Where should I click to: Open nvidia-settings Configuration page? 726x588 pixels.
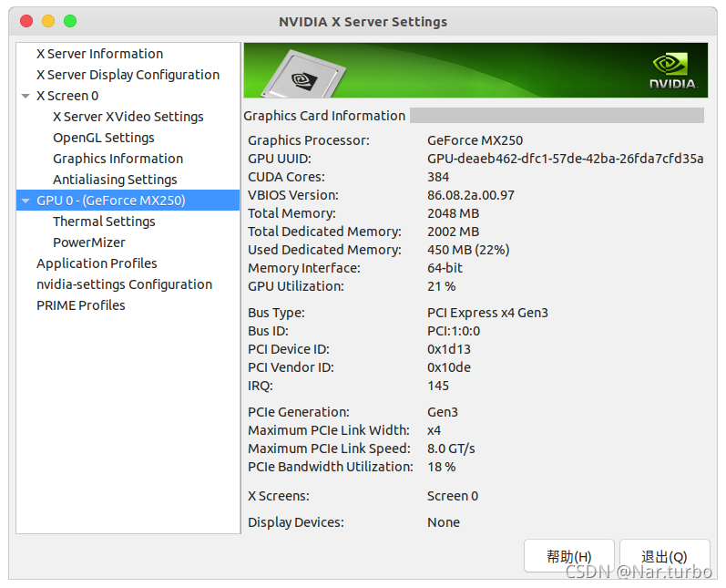pos(125,284)
